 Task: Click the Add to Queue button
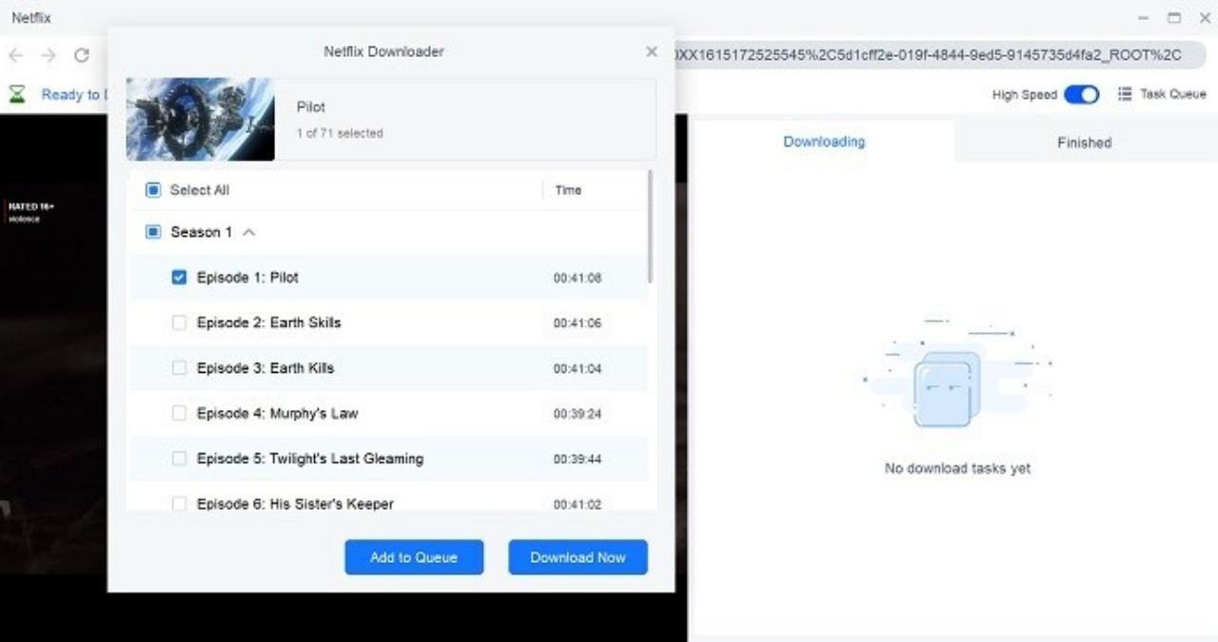pyautogui.click(x=414, y=557)
